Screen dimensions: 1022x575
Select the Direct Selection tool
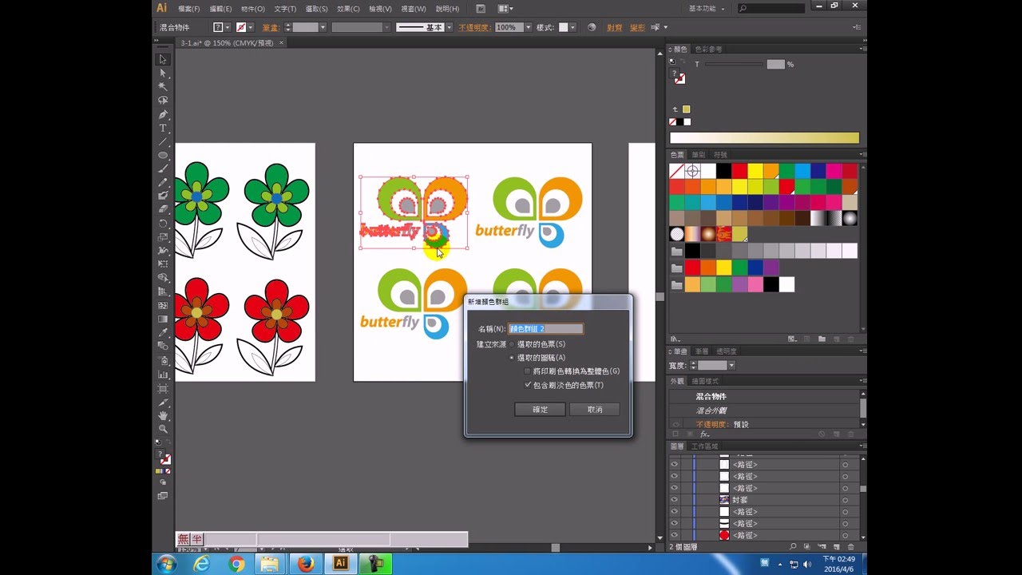(x=163, y=73)
